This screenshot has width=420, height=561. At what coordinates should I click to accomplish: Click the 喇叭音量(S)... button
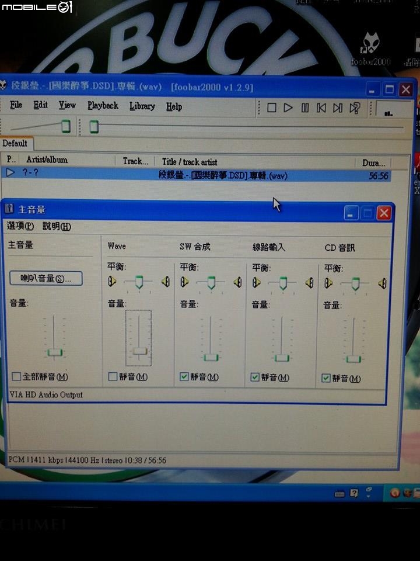click(46, 278)
